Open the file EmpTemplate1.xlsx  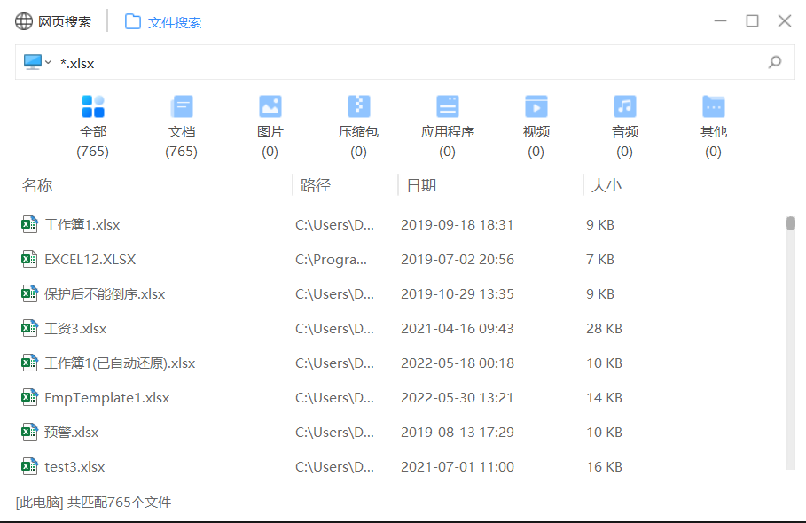click(106, 397)
